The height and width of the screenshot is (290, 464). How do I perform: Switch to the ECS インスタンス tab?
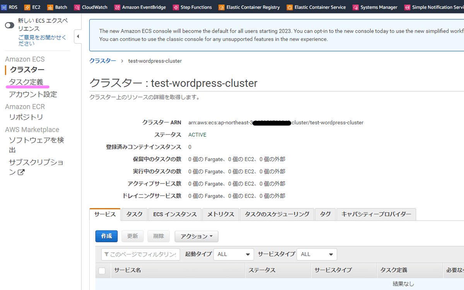coord(175,214)
